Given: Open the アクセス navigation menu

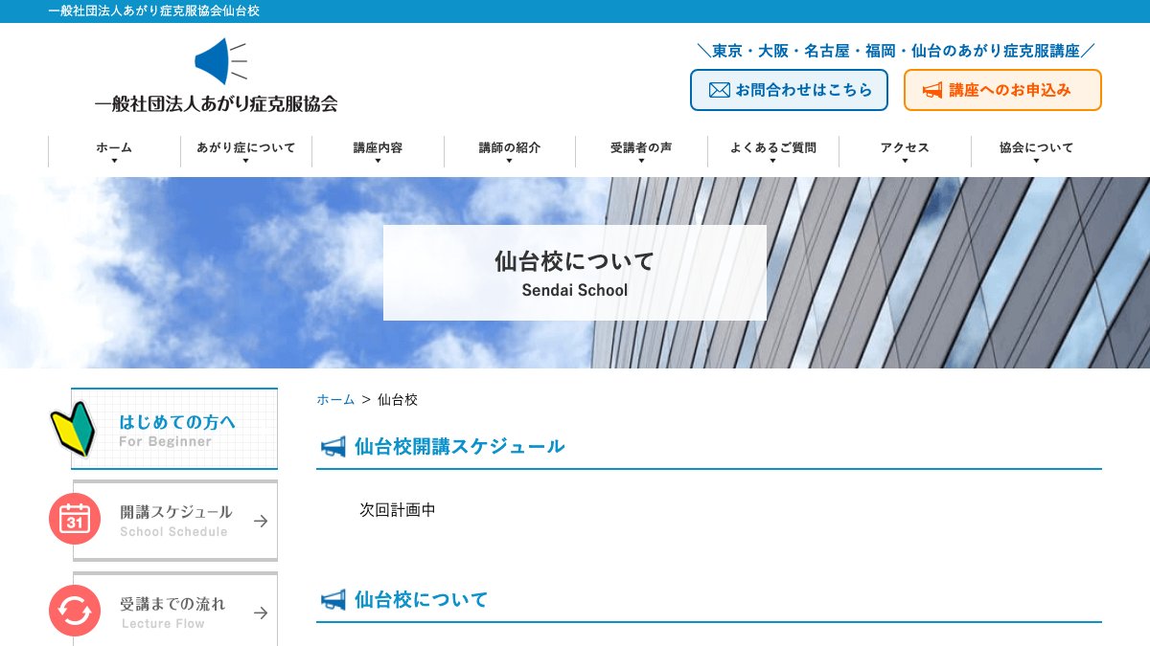Looking at the screenshot, I should point(905,151).
